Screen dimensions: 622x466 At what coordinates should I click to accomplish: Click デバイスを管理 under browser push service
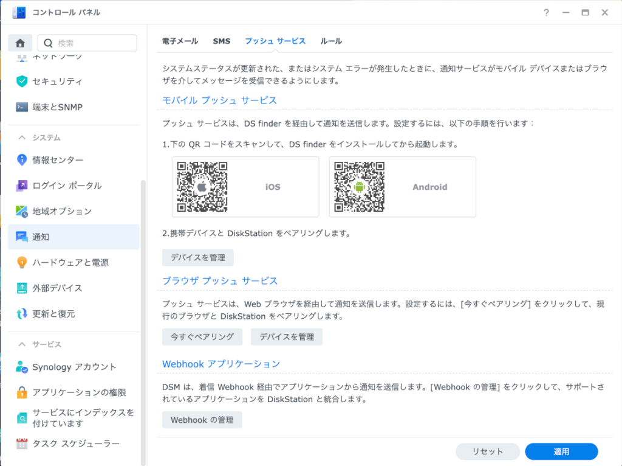click(287, 337)
